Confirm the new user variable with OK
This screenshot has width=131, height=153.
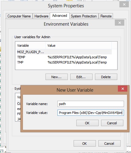point(87,123)
